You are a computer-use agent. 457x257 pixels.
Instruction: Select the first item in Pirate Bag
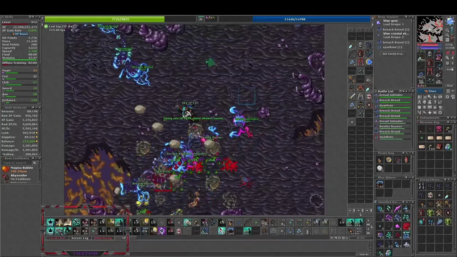tap(380, 160)
